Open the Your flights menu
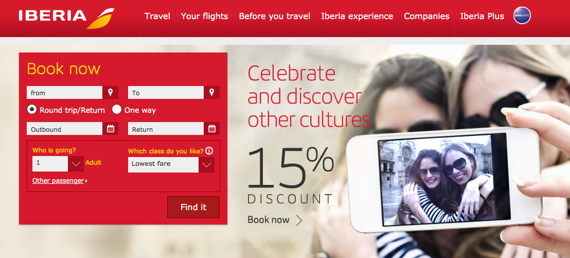The width and height of the screenshot is (570, 258). click(x=205, y=16)
